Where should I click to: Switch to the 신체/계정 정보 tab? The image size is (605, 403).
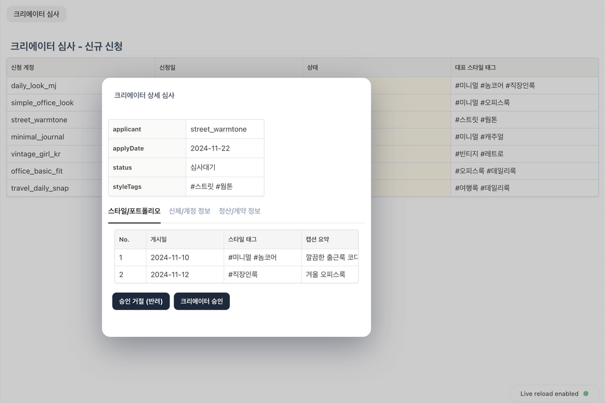pos(189,211)
